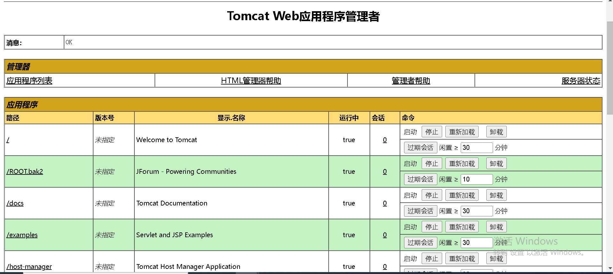Stop the /ROOT.bak2 JForum application

tap(432, 164)
